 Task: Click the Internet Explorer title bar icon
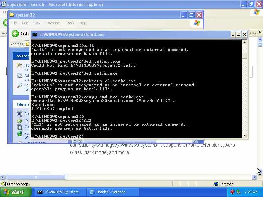(x=3, y=4)
